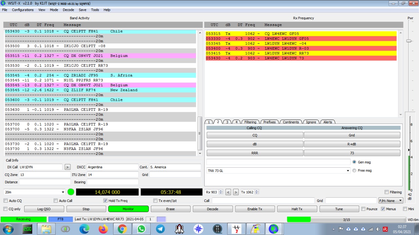Click the DX Call input field
This screenshot has height=235, width=419.
[41, 167]
